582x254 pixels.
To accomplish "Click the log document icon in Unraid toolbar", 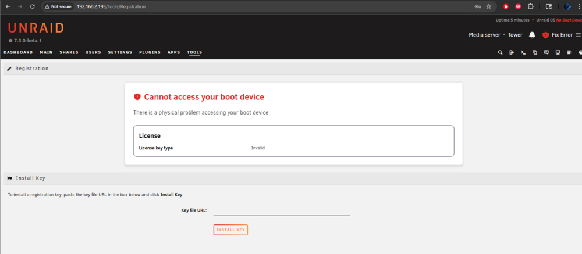I will [x=569, y=52].
